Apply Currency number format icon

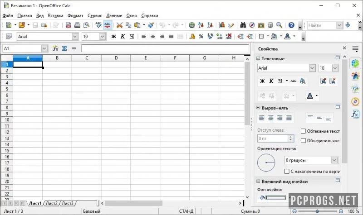tap(192, 36)
